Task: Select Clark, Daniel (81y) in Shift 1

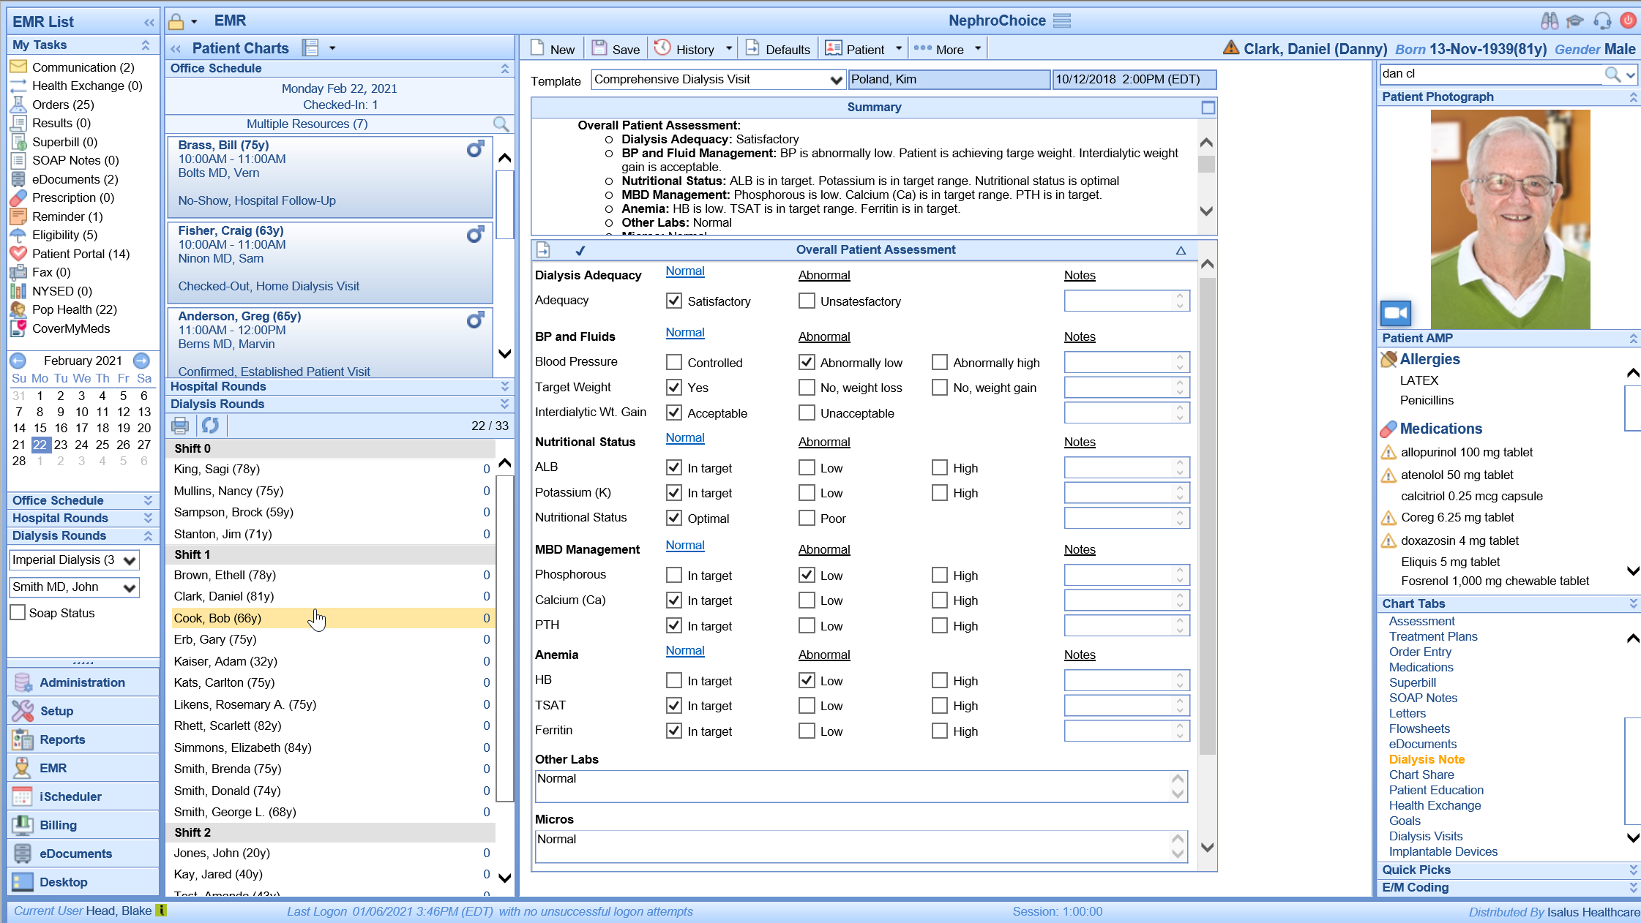Action: [x=331, y=596]
